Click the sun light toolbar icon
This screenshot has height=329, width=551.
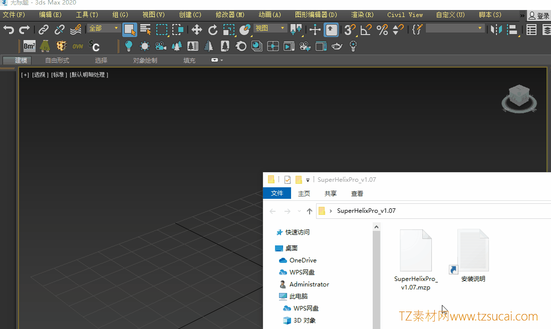pos(144,46)
